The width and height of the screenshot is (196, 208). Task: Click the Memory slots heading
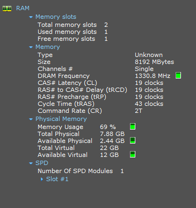tap(56, 17)
